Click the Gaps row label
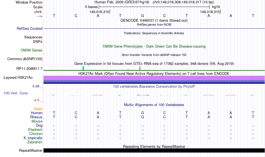 (38, 109)
